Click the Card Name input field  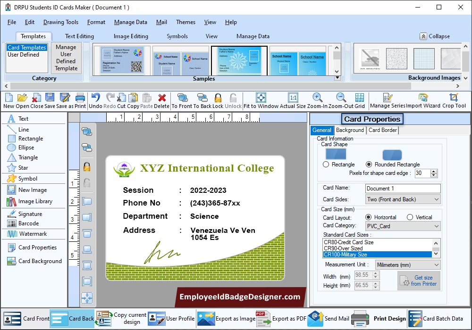click(403, 189)
